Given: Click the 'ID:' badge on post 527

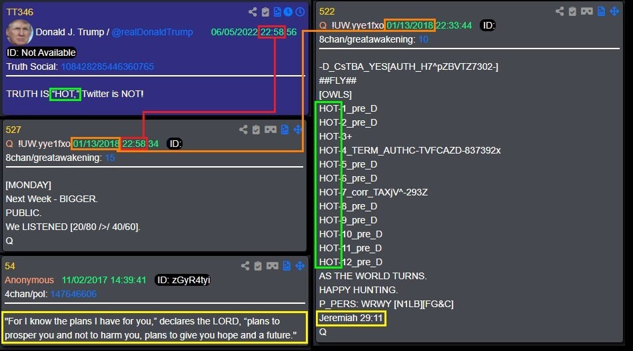Looking at the screenshot, I should tap(175, 144).
